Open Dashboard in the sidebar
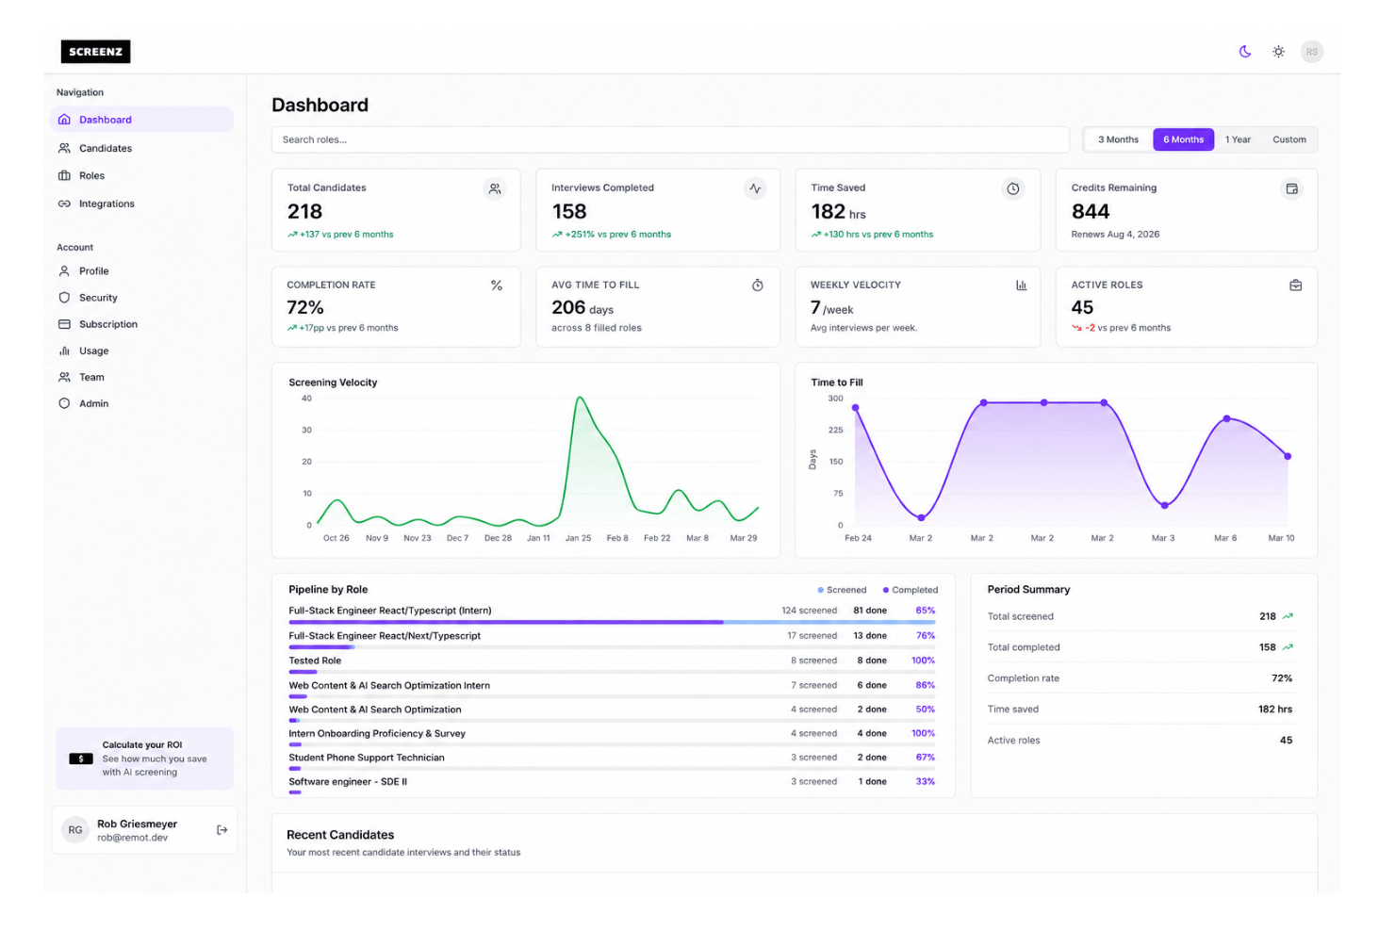The width and height of the screenshot is (1395, 930). pyautogui.click(x=141, y=120)
